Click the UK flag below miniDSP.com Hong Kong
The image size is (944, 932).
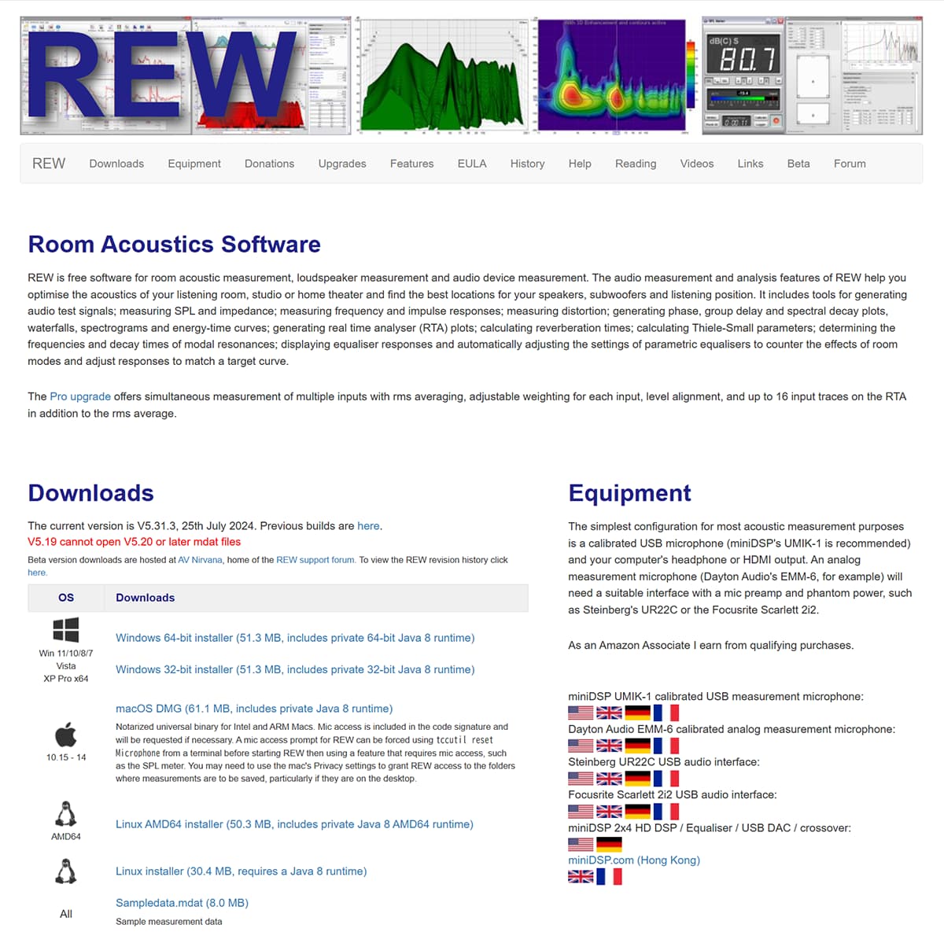[x=581, y=877]
